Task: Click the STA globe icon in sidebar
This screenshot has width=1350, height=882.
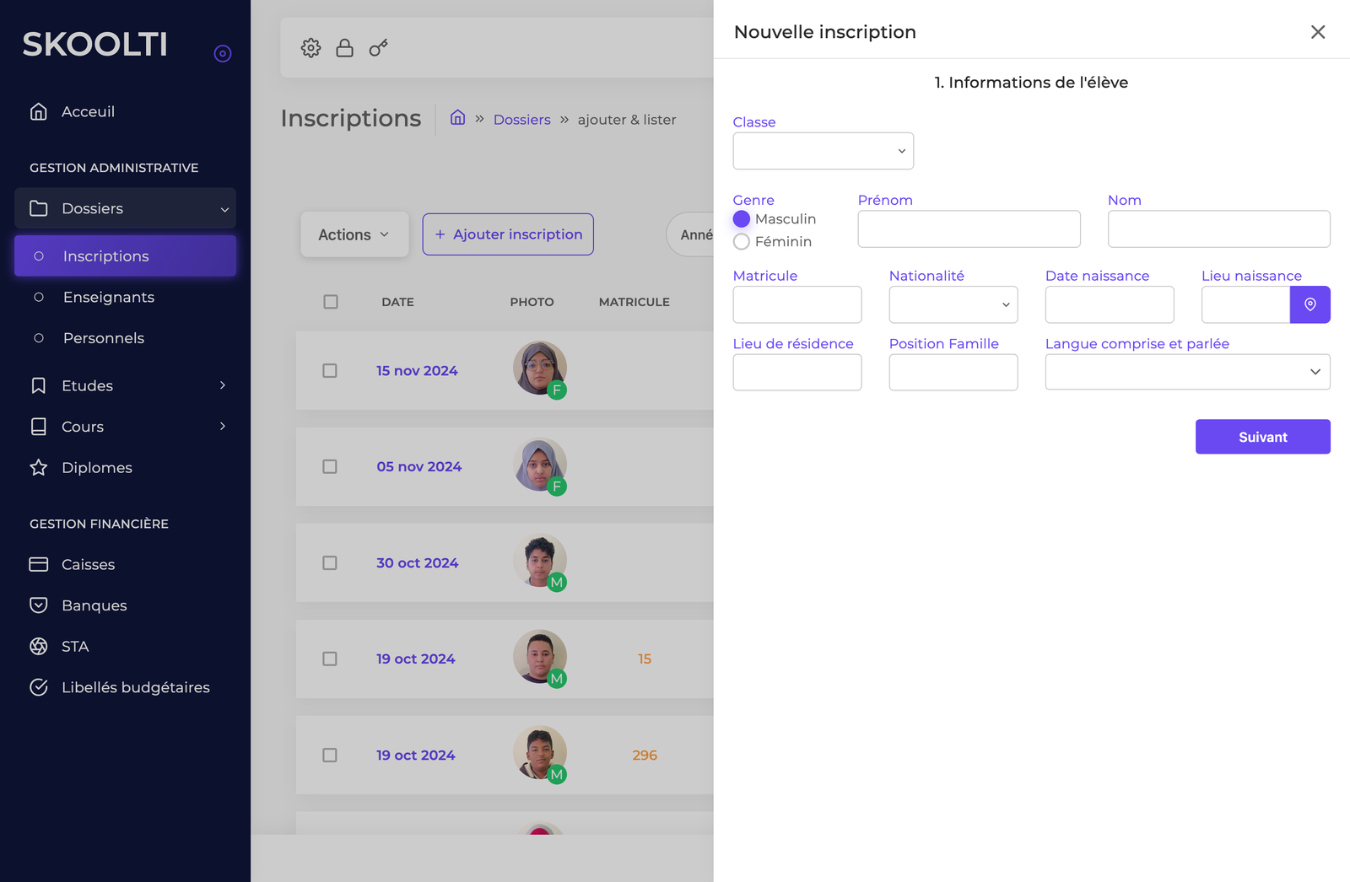Action: click(x=39, y=646)
